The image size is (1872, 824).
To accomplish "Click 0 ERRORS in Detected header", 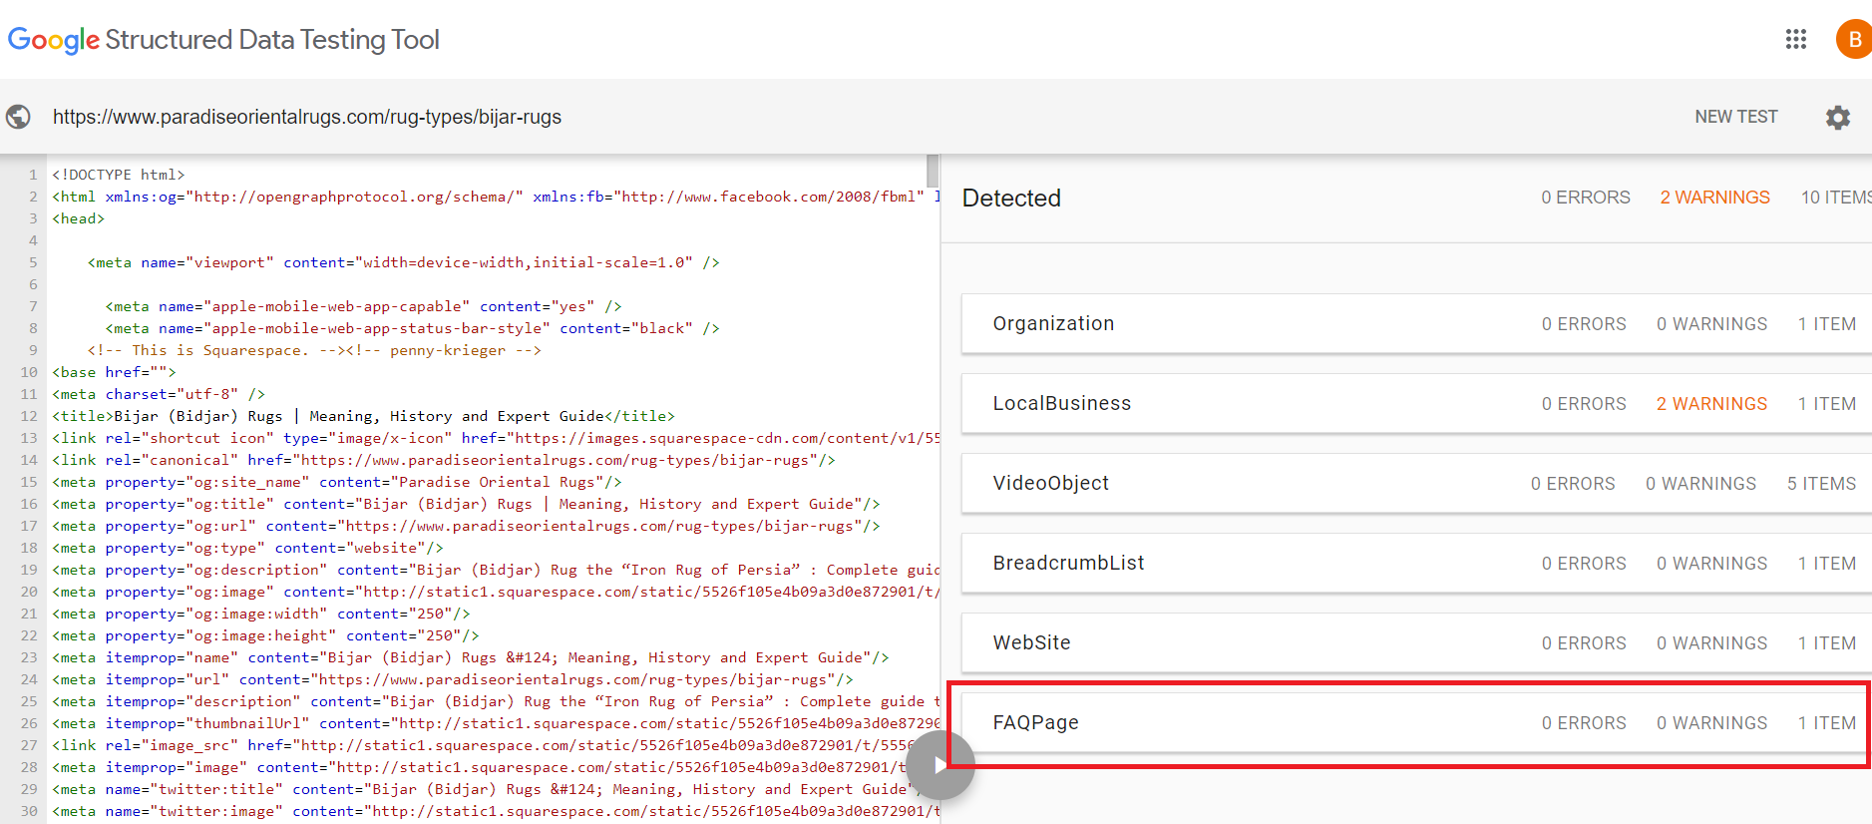I will 1586,198.
